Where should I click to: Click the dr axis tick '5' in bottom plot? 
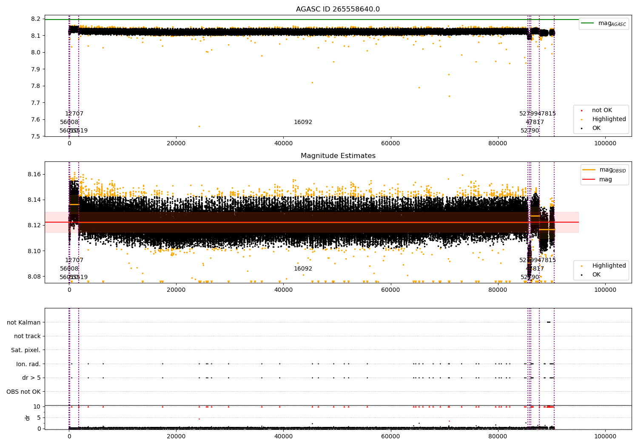point(39,418)
